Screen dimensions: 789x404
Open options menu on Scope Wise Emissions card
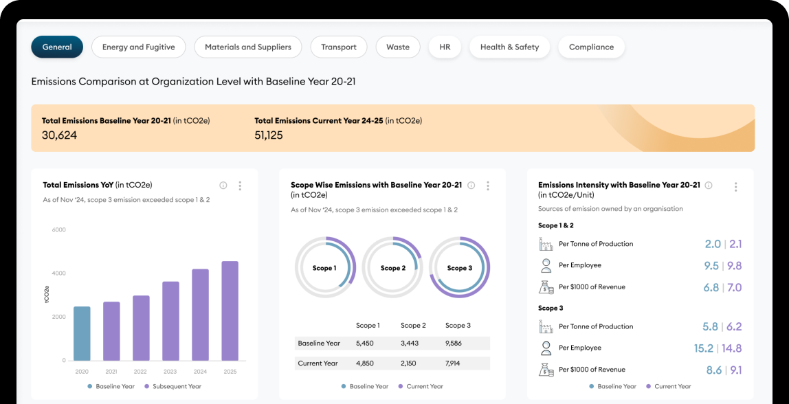point(488,186)
